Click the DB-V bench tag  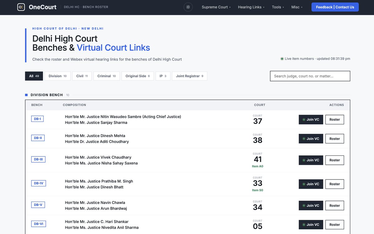pyautogui.click(x=38, y=205)
